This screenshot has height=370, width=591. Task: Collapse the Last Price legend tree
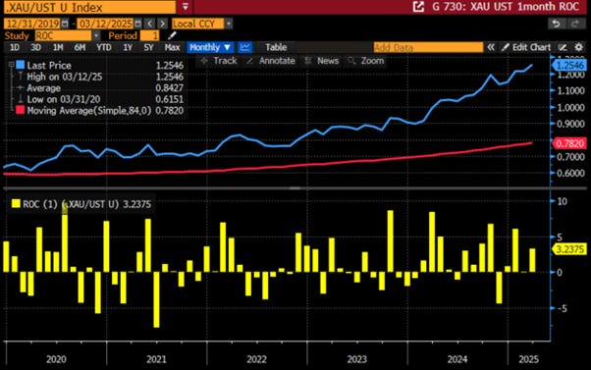click(12, 65)
